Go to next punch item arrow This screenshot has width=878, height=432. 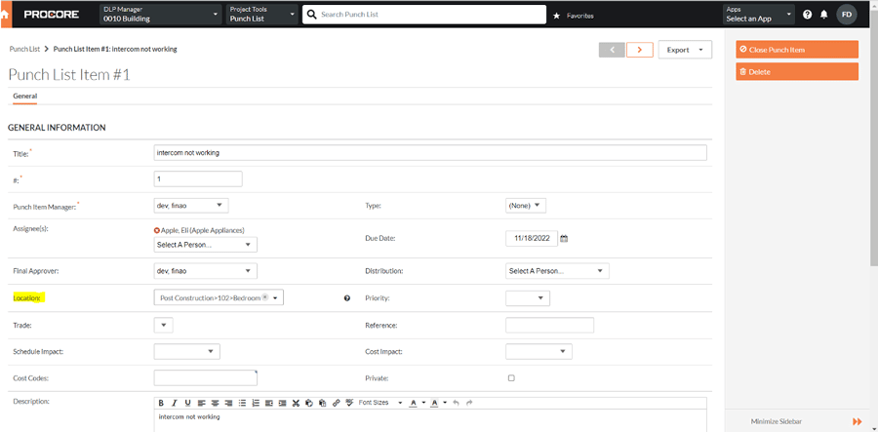coord(640,50)
